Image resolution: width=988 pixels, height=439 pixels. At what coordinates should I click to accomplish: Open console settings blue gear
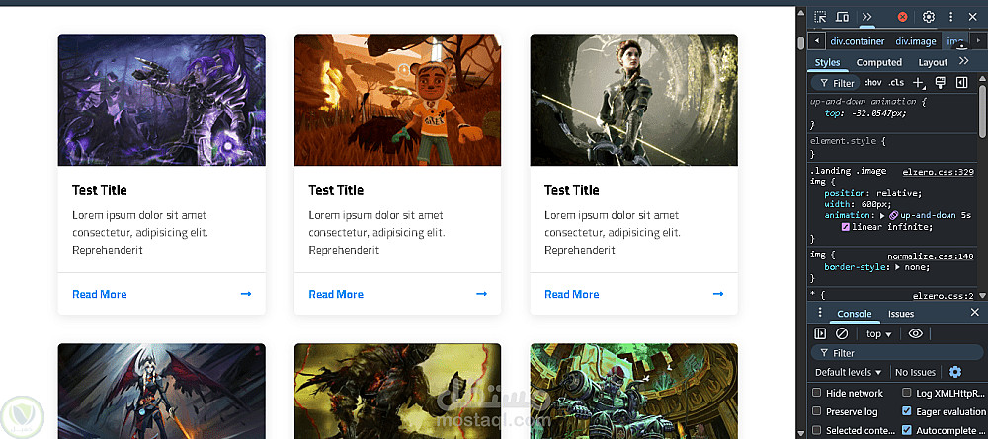pos(955,372)
